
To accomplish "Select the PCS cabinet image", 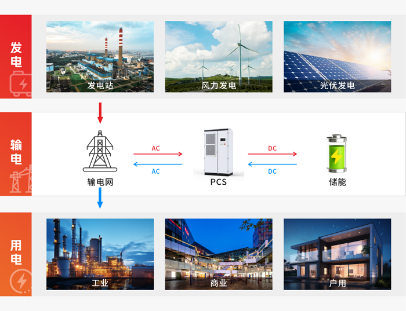I will (x=218, y=152).
